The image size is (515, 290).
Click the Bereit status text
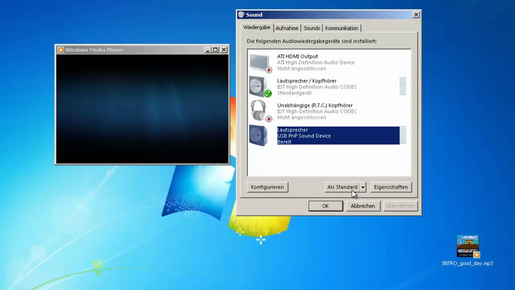(284, 142)
